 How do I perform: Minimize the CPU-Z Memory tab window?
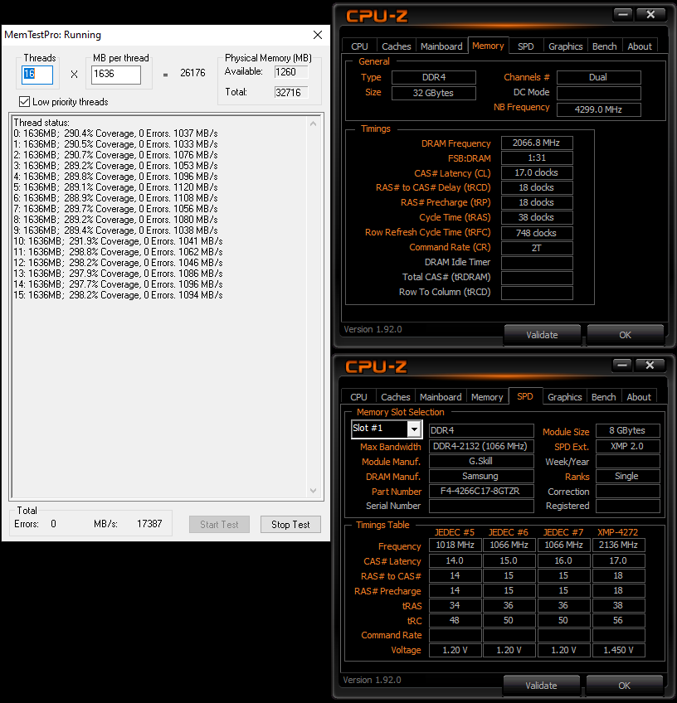point(623,15)
